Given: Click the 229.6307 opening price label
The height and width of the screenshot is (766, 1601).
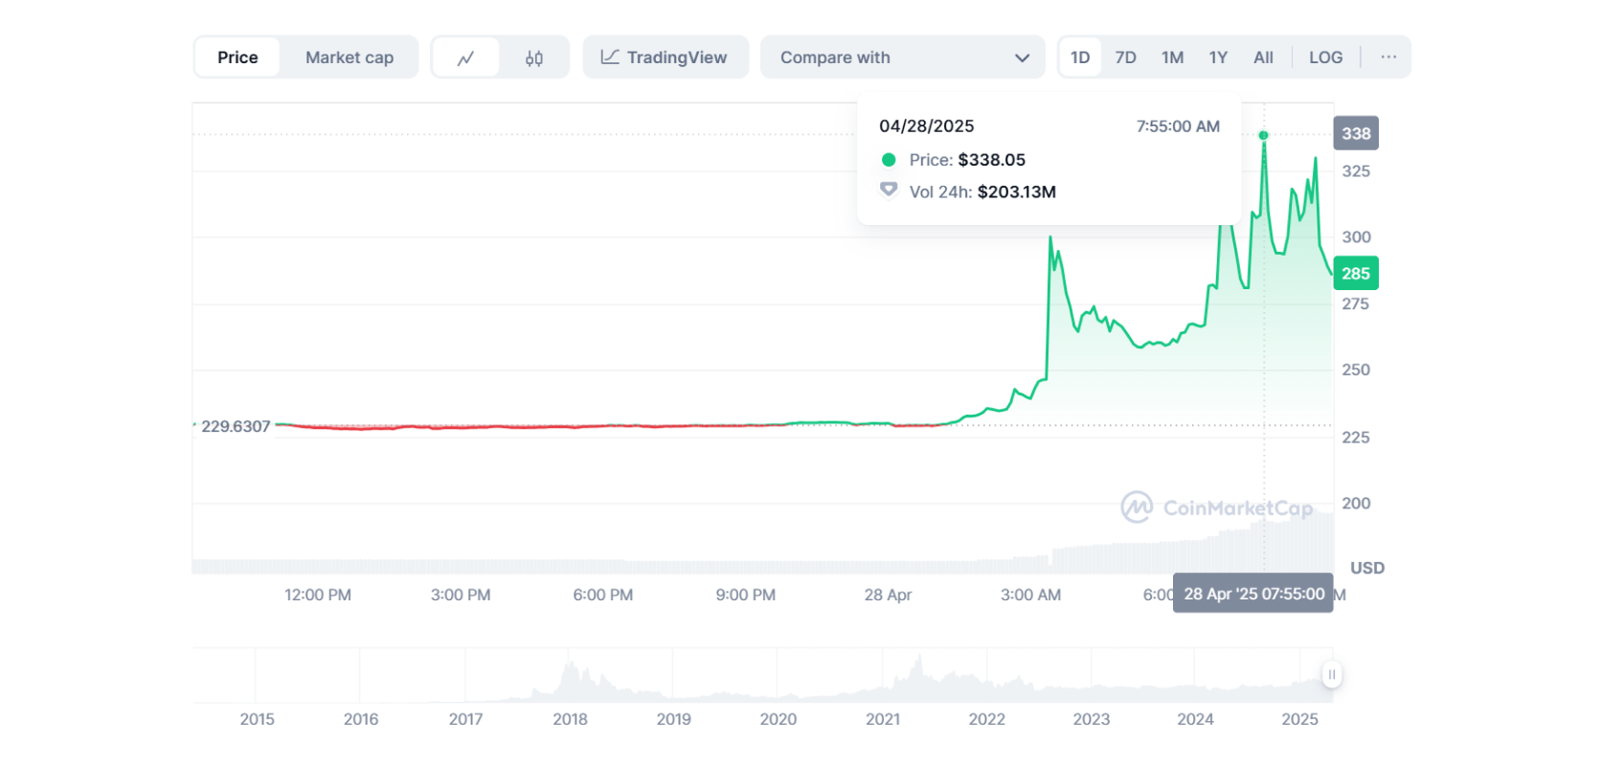Looking at the screenshot, I should (236, 426).
